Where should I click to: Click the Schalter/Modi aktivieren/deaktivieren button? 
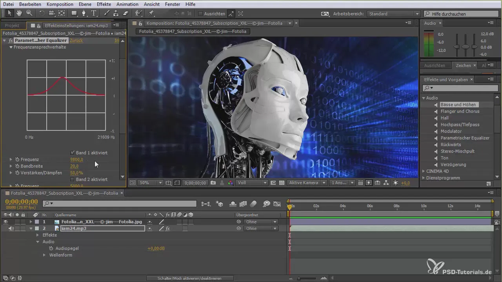pos(190,278)
